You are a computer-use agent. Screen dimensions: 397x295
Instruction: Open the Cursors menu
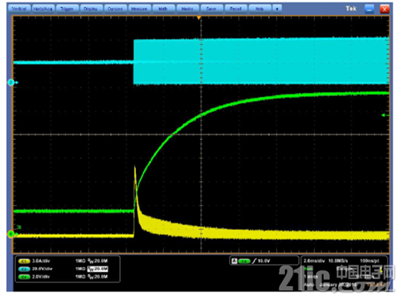coord(115,9)
